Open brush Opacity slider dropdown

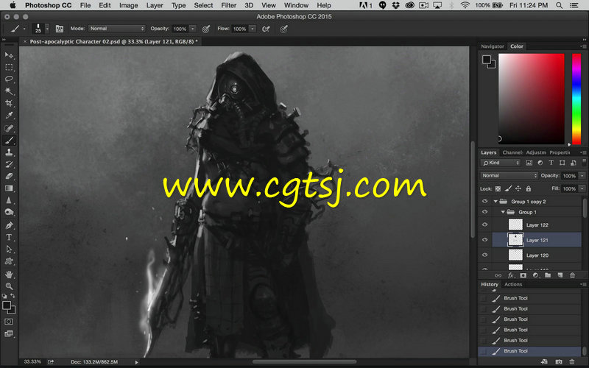coord(193,29)
